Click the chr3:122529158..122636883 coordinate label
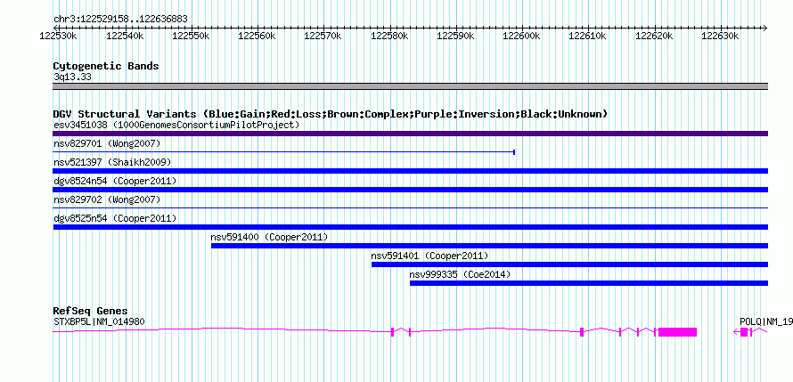The width and height of the screenshot is (793, 382). [120, 20]
